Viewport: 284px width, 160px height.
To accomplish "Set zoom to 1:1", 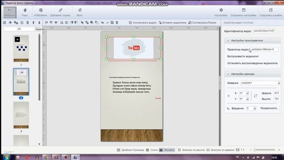I will (241, 150).
